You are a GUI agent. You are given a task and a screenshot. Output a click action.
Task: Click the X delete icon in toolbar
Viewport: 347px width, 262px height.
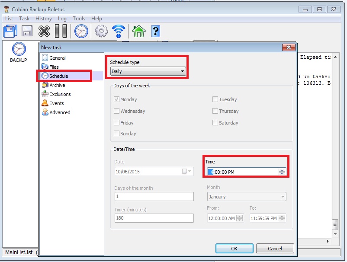tap(44, 31)
